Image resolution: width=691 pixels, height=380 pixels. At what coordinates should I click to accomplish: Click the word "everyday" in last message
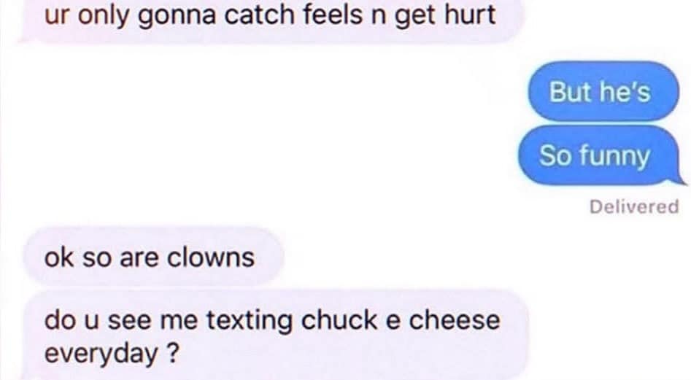[x=101, y=354]
